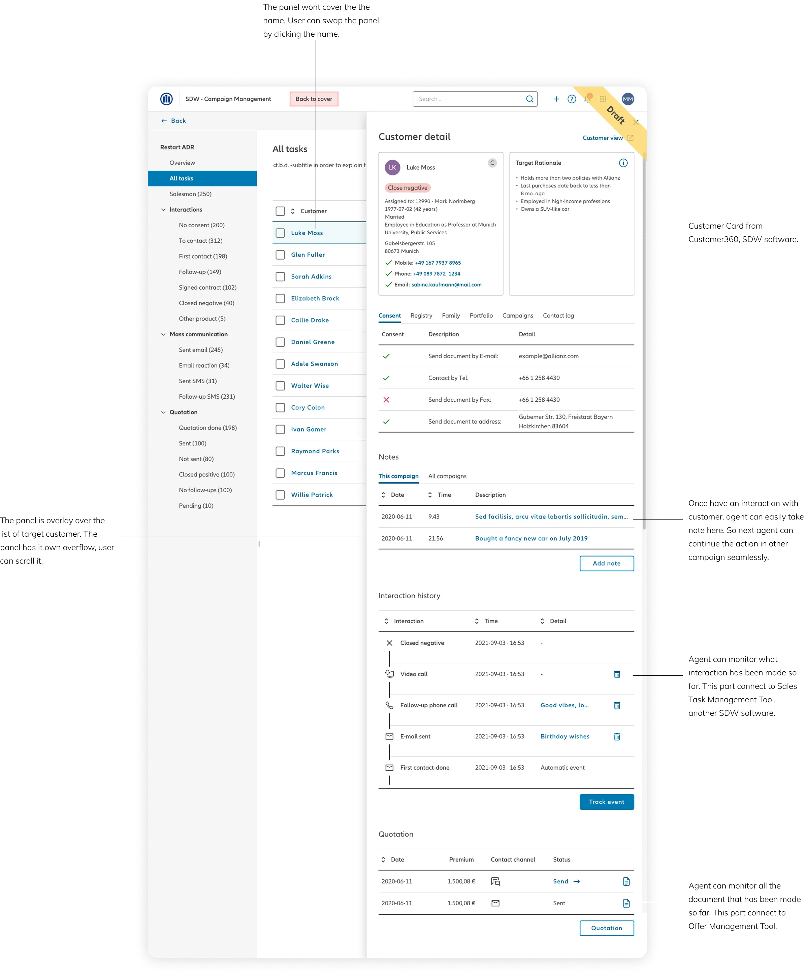The height and width of the screenshot is (974, 805).
Task: Open the notifications bell icon
Action: pos(587,99)
